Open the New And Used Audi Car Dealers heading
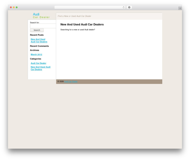190x160 pixels. point(82,25)
